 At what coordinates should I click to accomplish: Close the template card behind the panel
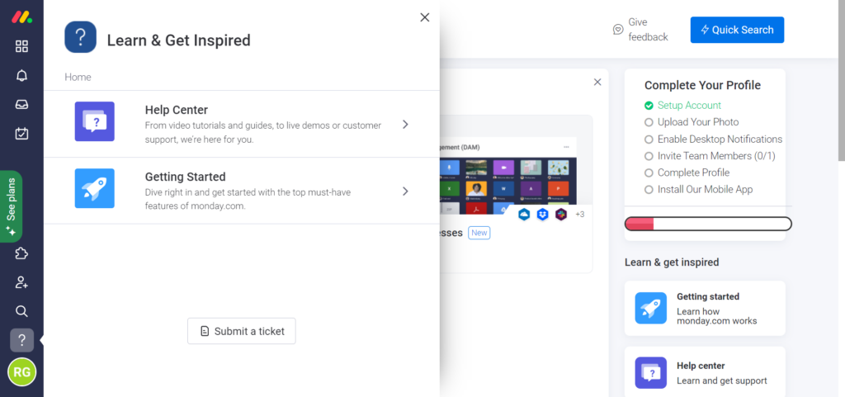597,82
